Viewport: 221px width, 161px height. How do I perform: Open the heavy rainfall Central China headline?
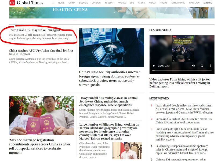(x=109, y=101)
